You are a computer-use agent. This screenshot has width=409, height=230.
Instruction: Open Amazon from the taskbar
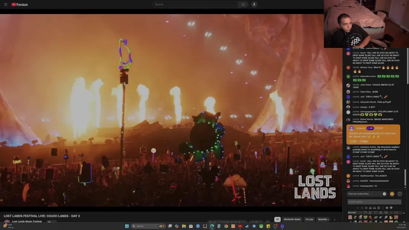pos(205,226)
